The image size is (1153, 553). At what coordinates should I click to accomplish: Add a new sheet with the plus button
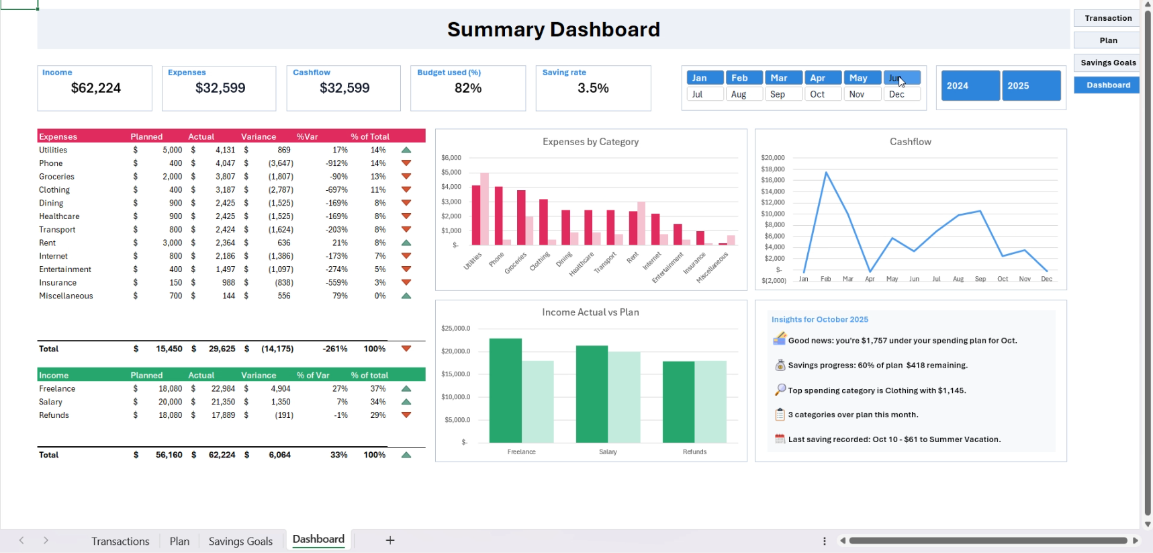click(x=390, y=540)
